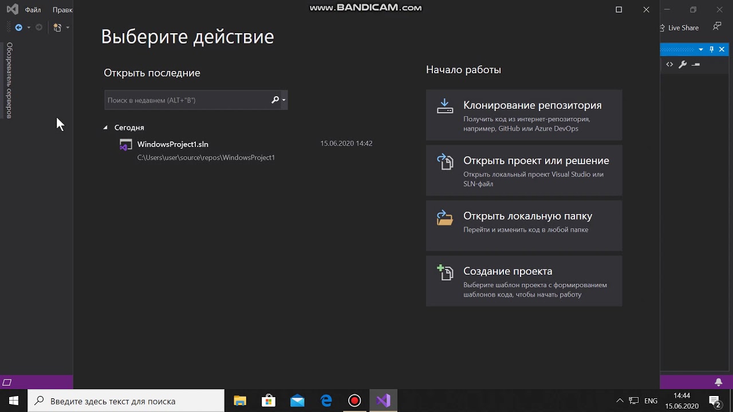Click the Bandicam recorder taskbar icon
This screenshot has width=733, height=412.
click(354, 401)
